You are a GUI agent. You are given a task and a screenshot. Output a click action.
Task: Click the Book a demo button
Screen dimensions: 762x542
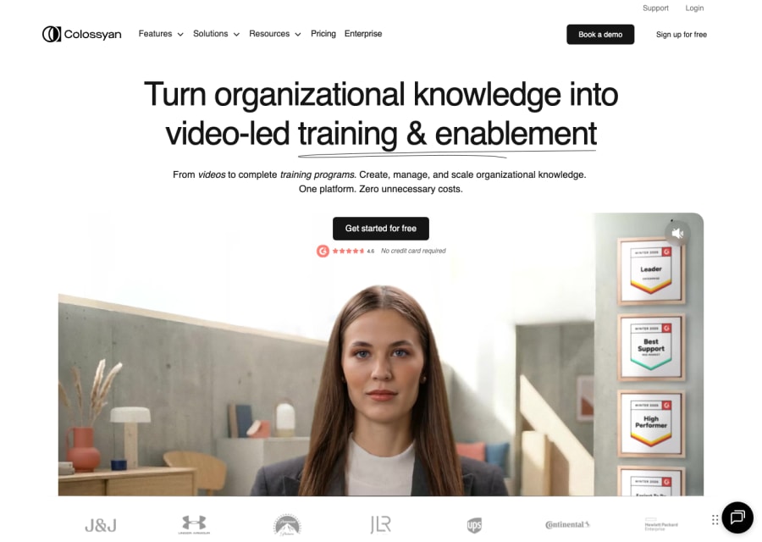[x=600, y=35]
